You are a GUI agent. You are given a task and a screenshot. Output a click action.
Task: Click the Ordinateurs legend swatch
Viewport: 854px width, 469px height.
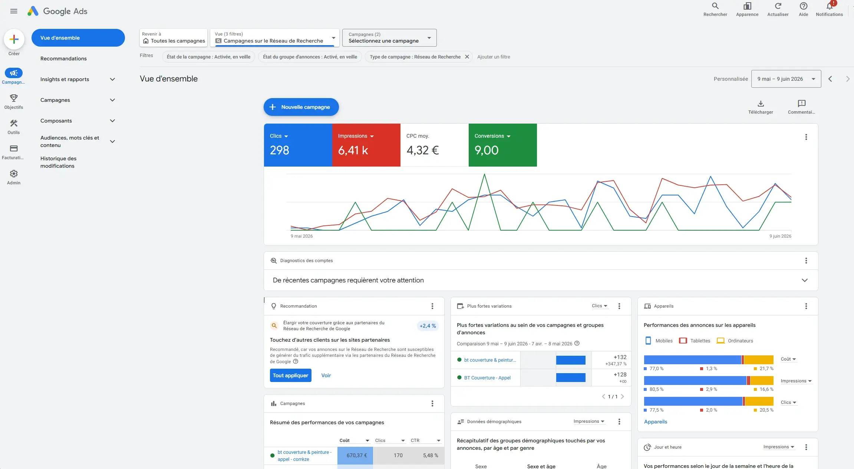pos(721,341)
